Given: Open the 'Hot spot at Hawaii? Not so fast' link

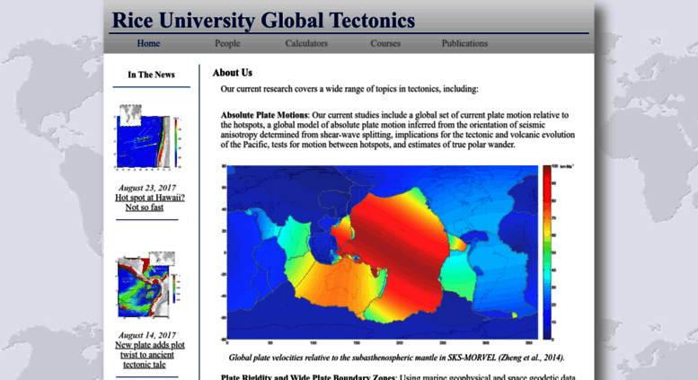Looking at the screenshot, I should 150,202.
